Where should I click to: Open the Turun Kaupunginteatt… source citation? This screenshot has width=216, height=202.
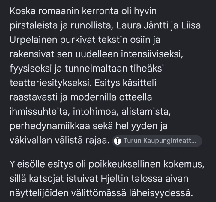pyautogui.click(x=157, y=141)
